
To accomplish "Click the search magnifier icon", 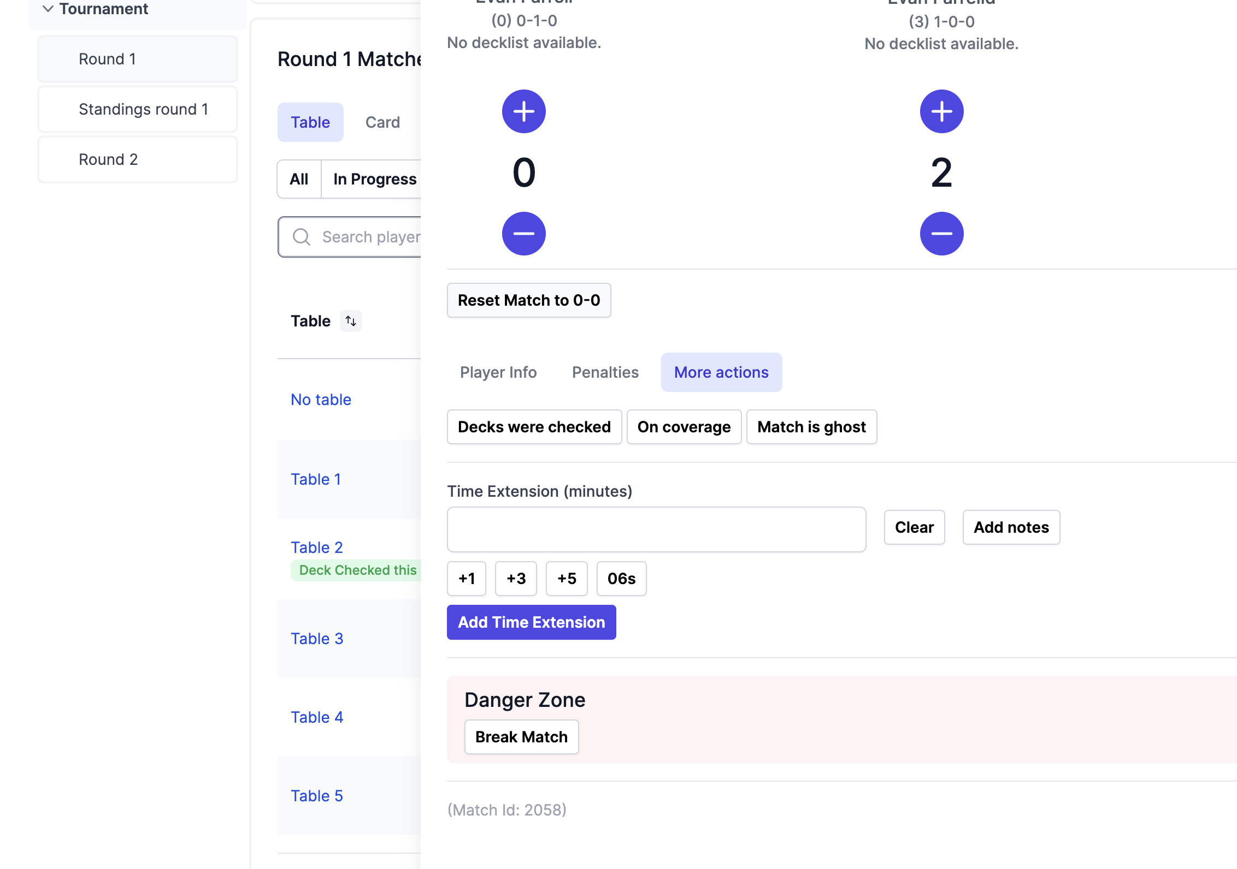I will click(302, 237).
